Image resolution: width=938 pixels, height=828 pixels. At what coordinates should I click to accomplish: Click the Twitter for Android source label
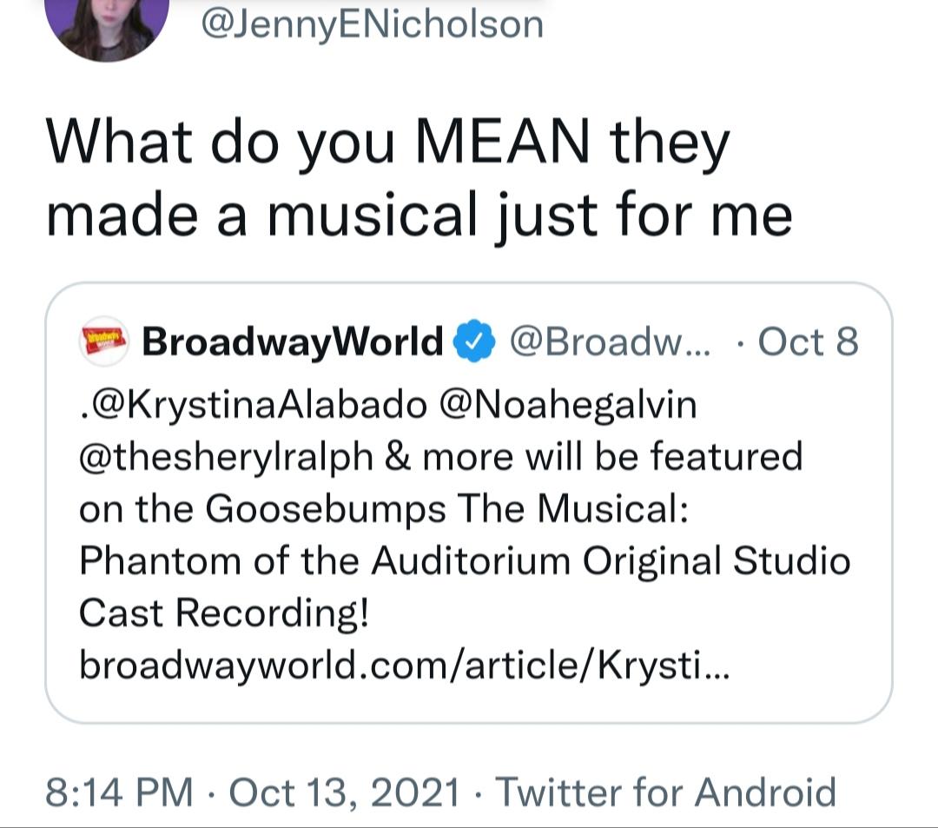tap(666, 792)
